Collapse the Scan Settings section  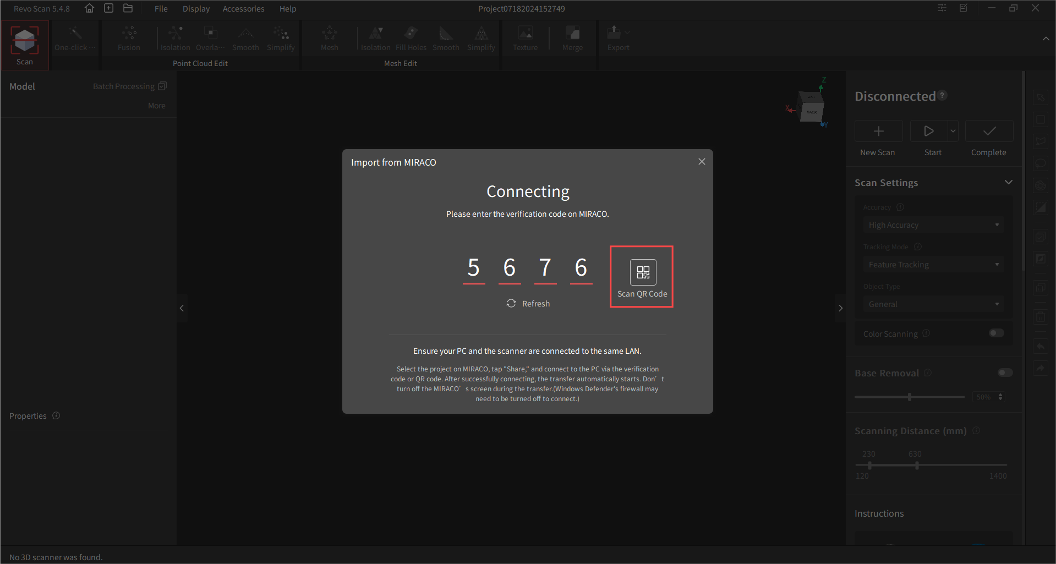pyautogui.click(x=1008, y=182)
